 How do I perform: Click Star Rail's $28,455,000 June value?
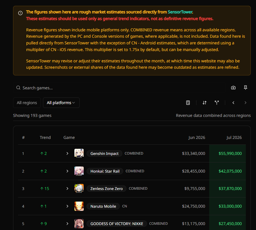(194, 171)
